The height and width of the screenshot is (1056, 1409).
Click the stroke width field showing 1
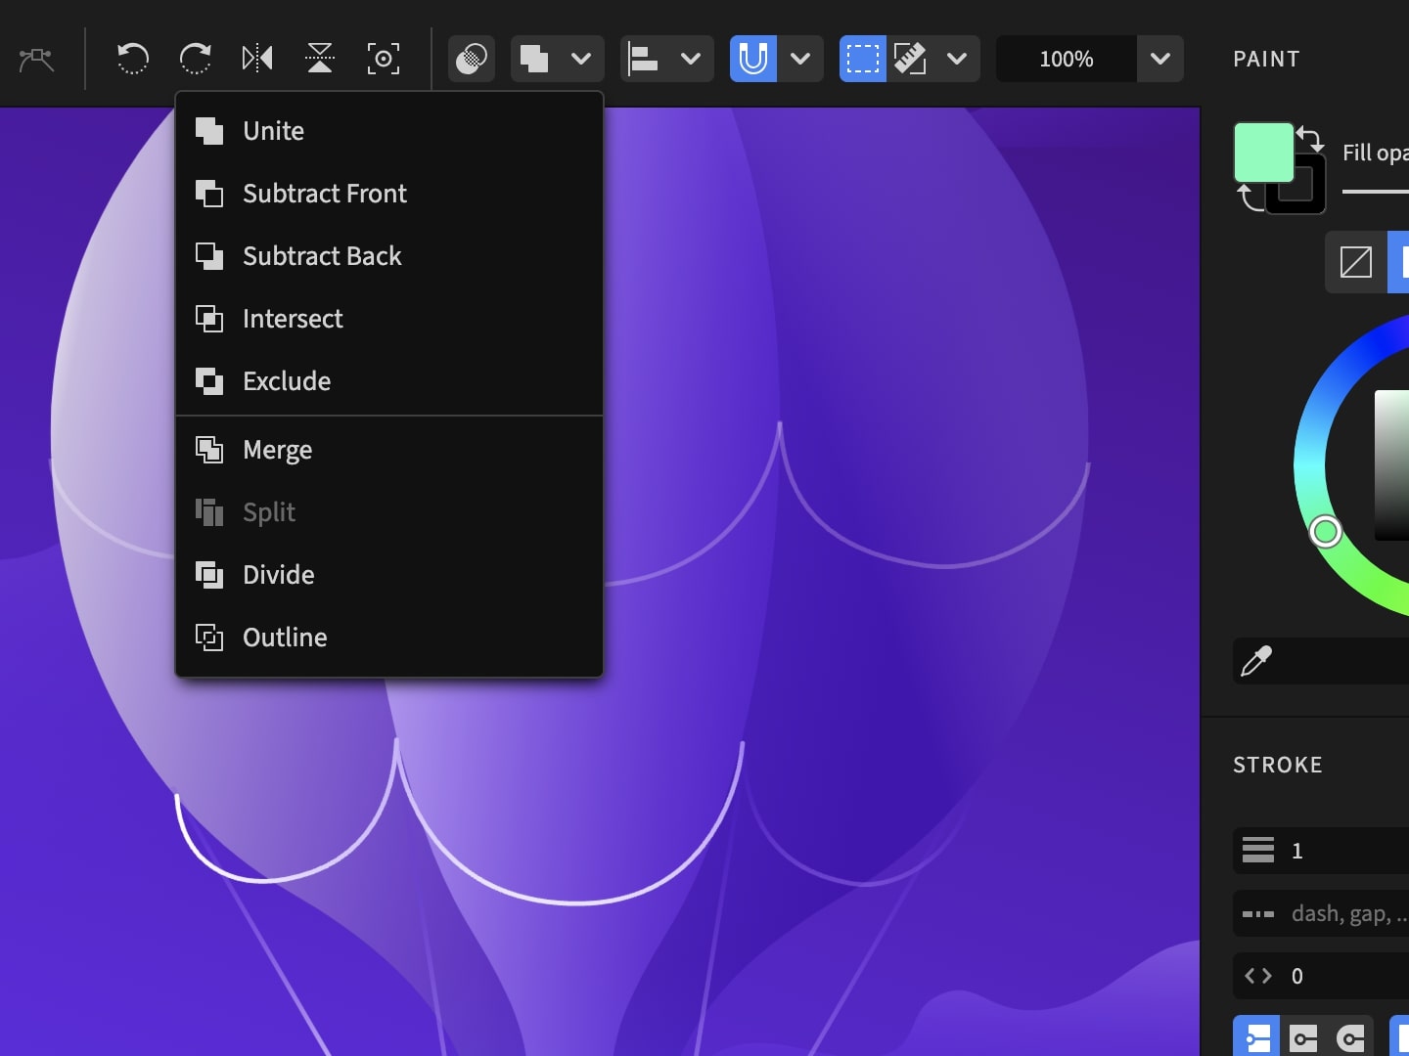1321,851
